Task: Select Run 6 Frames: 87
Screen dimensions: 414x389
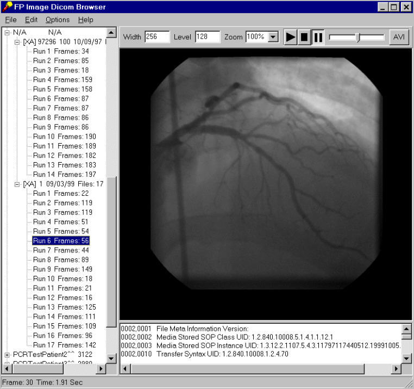Action: (61, 98)
